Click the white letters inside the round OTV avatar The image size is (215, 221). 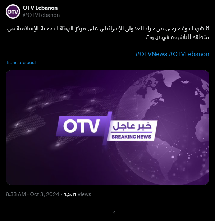click(x=13, y=12)
